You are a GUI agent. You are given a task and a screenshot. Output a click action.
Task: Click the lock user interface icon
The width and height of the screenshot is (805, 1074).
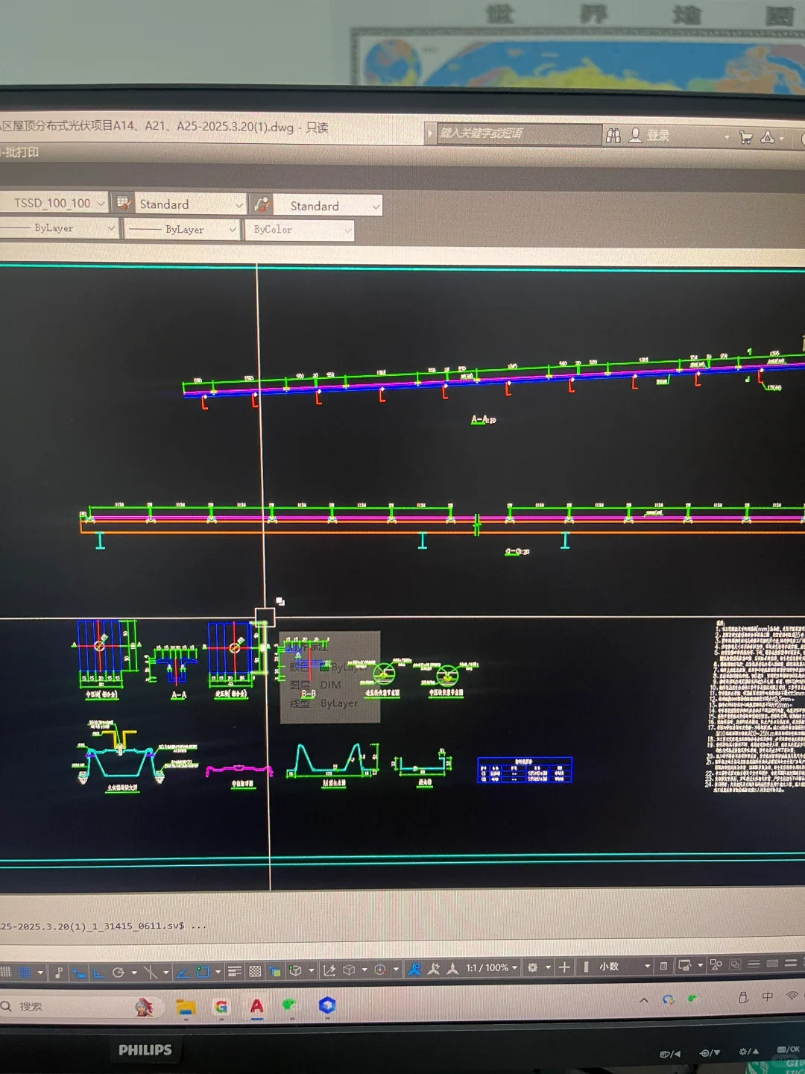click(685, 965)
